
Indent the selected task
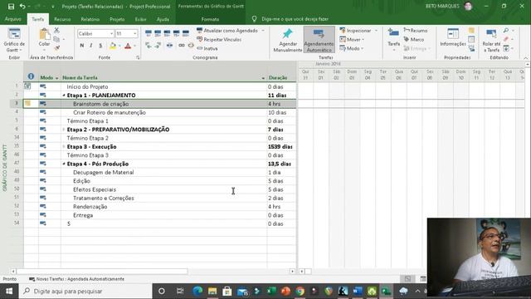(158, 46)
